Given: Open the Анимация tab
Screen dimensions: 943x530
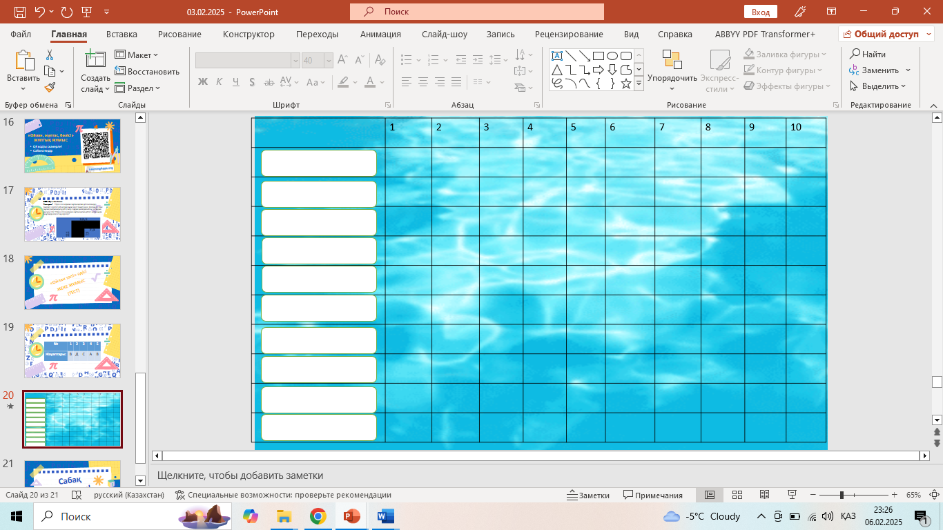Looking at the screenshot, I should tap(380, 34).
